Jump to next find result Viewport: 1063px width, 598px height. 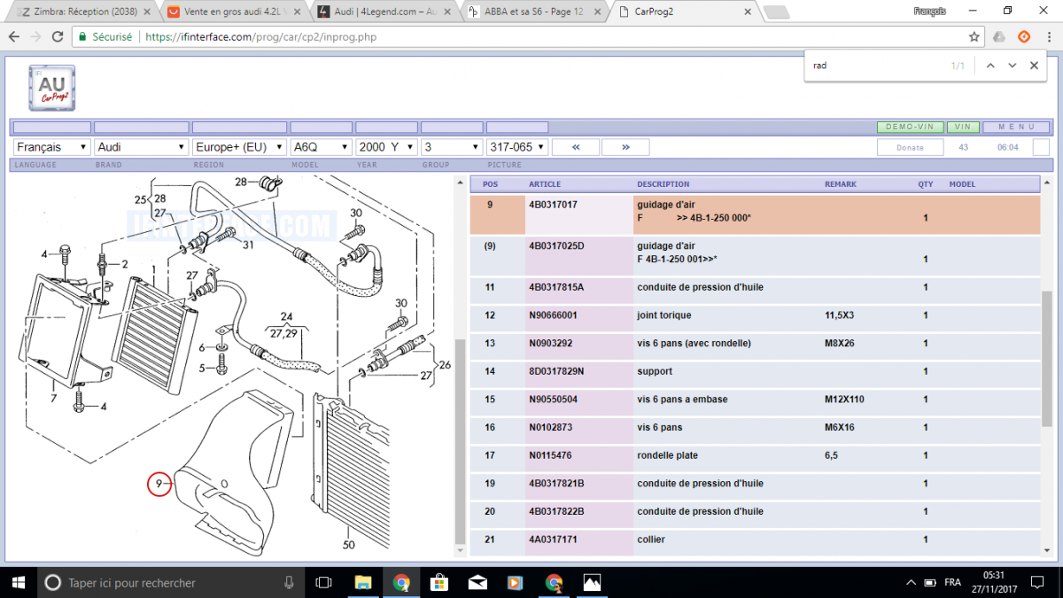click(x=1013, y=66)
